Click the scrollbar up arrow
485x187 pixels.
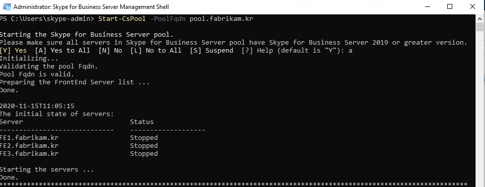click(x=480, y=18)
